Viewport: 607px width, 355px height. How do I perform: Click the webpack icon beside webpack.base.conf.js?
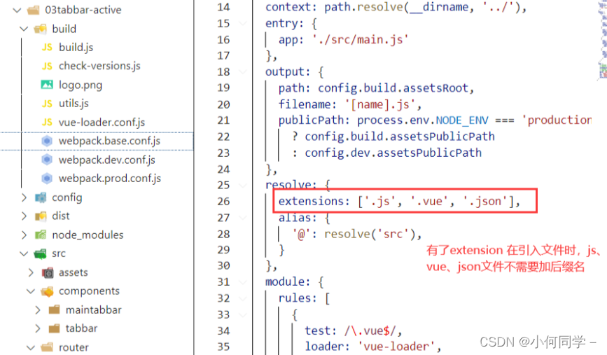[47, 141]
